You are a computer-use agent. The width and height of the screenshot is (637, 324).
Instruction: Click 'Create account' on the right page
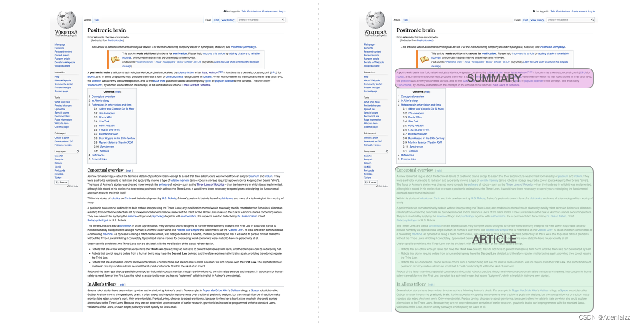pyautogui.click(x=579, y=11)
